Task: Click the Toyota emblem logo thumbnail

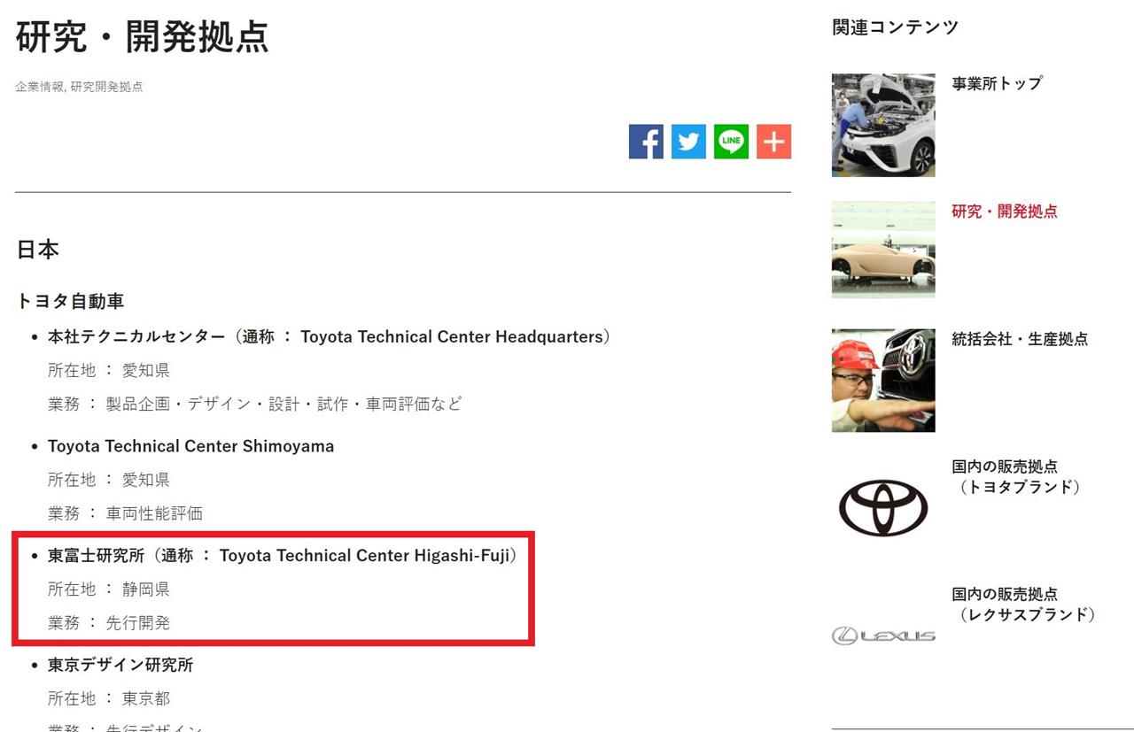Action: click(x=883, y=508)
